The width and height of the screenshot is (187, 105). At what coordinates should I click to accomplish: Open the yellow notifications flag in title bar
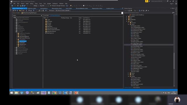[x=147, y=1]
